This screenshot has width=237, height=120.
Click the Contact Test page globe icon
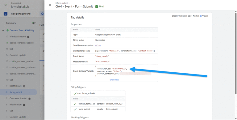tap(7, 30)
